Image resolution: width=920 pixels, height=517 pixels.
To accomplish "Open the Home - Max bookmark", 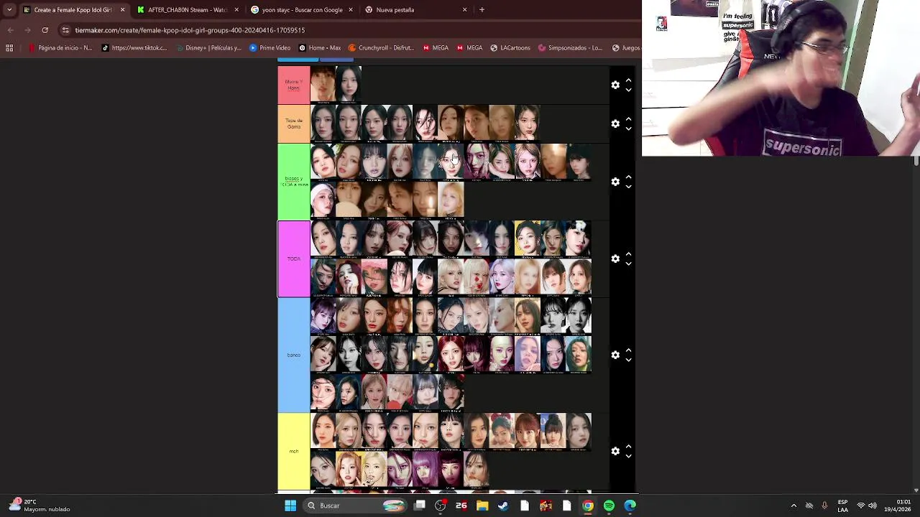I will [x=320, y=48].
